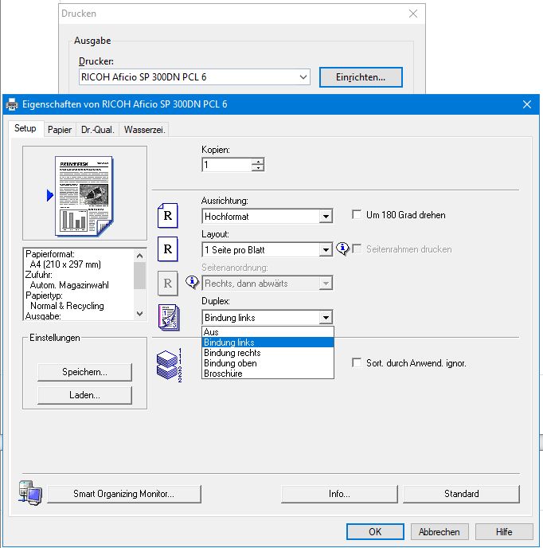Close the Eigenschaften dialog
The width and height of the screenshot is (543, 548).
tap(527, 104)
